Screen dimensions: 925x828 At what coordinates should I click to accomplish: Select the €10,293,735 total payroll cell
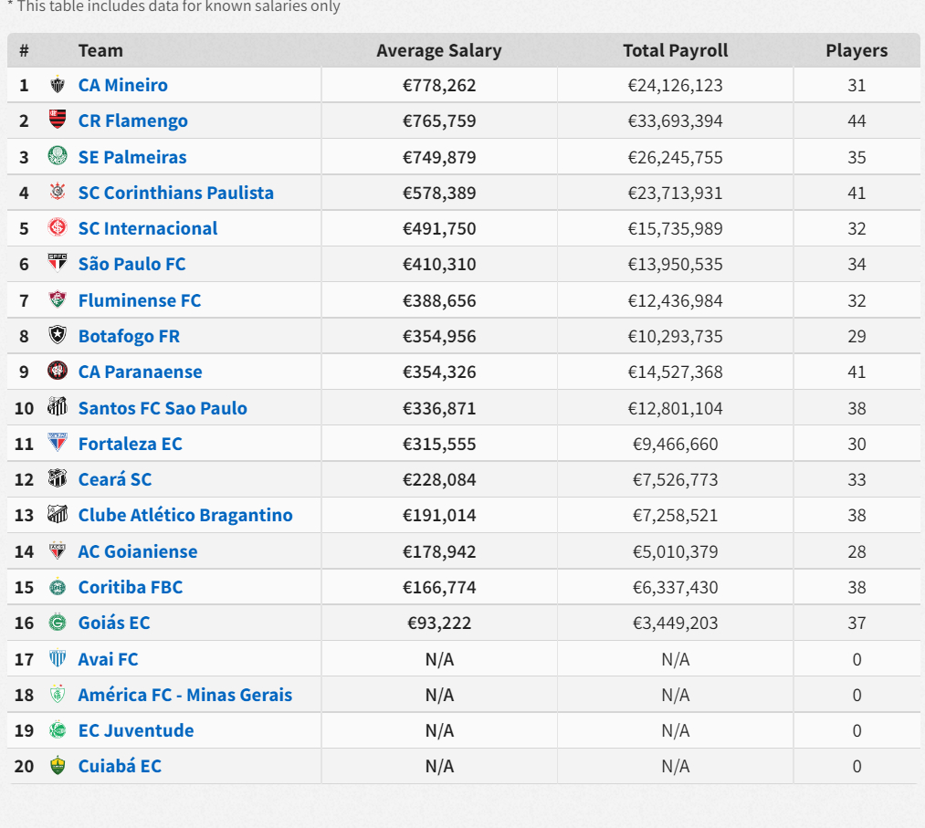click(676, 336)
